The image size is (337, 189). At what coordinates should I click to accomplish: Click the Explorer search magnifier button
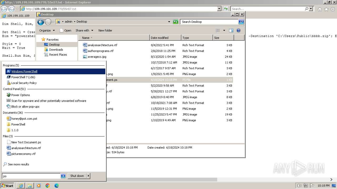coord(241,22)
